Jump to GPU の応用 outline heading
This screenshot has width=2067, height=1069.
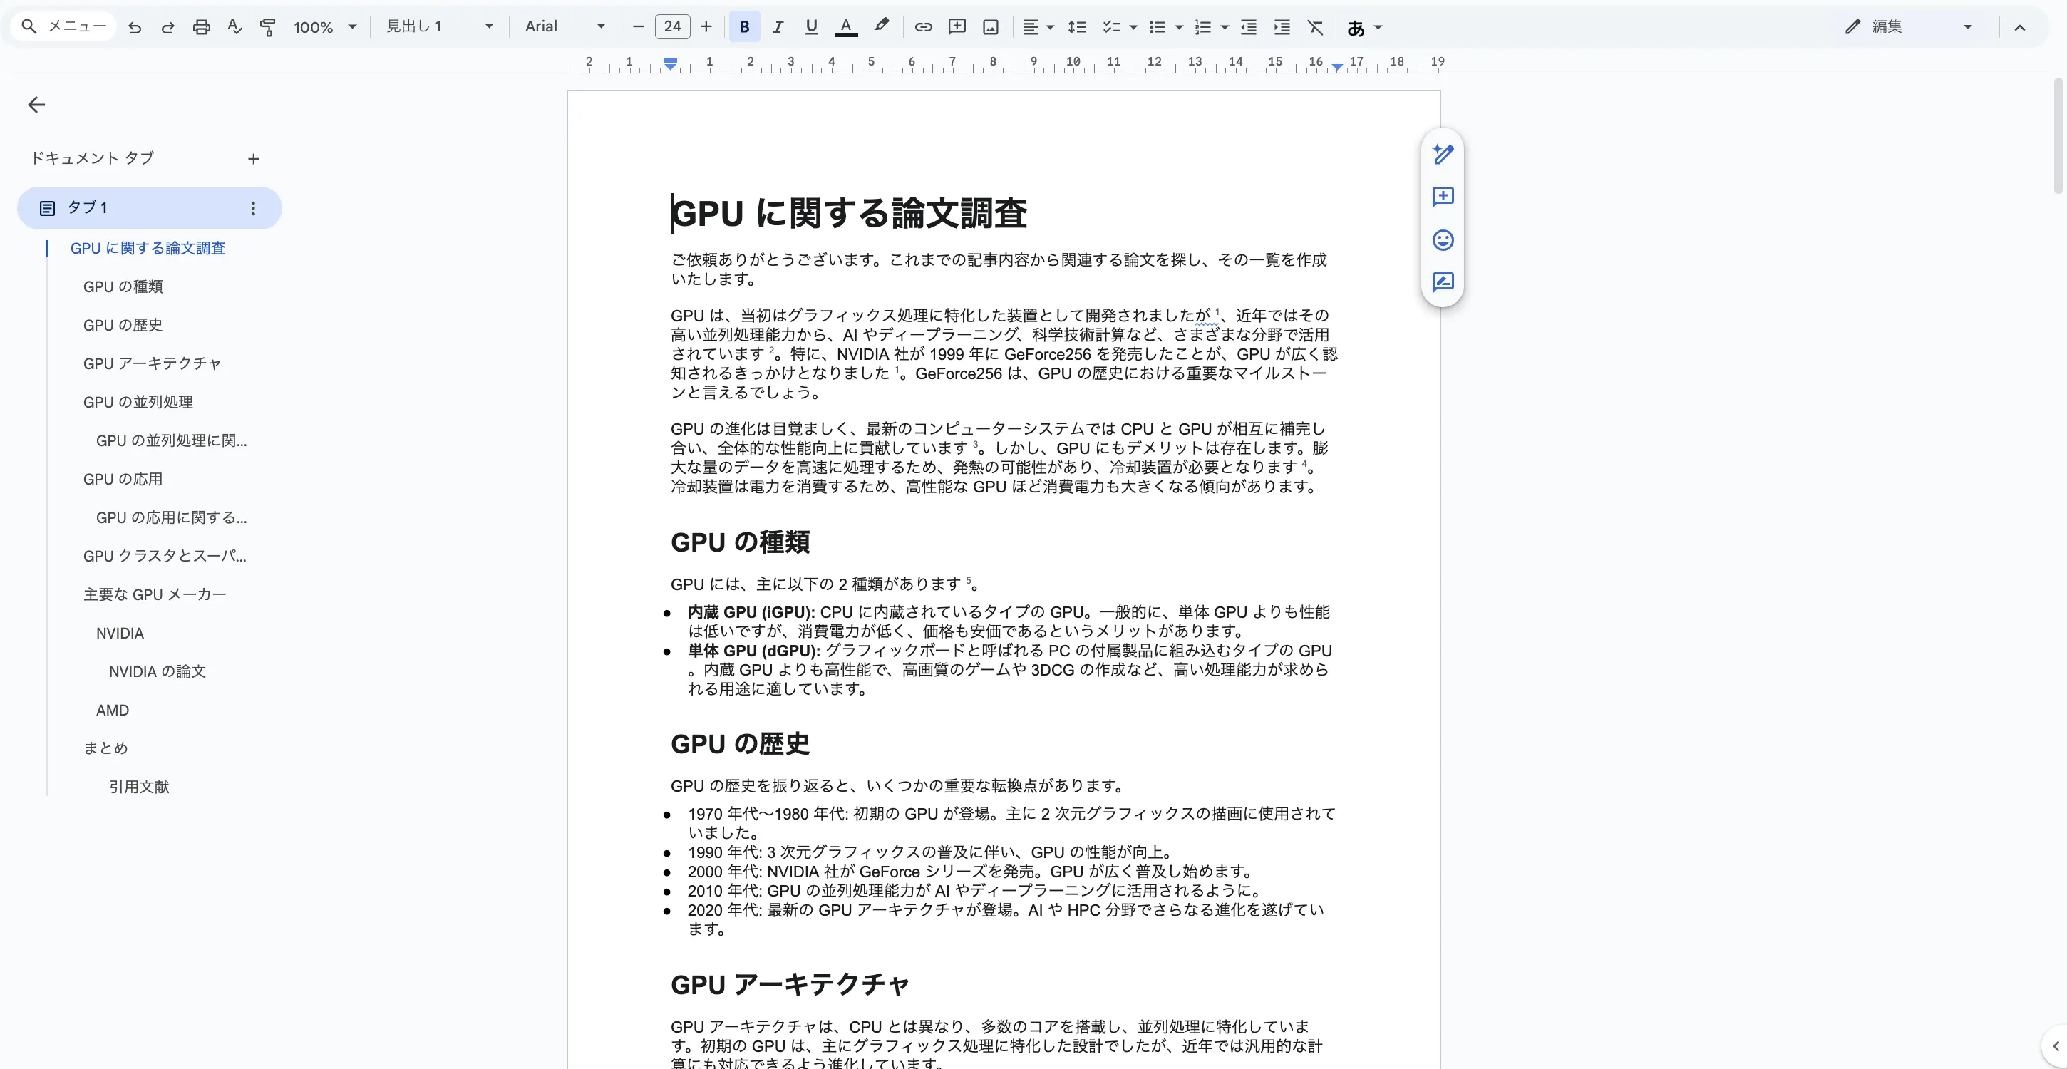pyautogui.click(x=123, y=479)
